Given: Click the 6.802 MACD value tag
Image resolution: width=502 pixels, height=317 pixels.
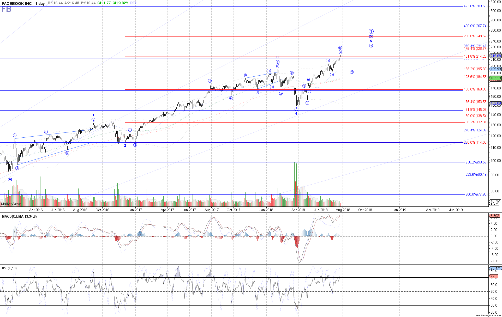Looking at the screenshot, I should (x=494, y=216).
